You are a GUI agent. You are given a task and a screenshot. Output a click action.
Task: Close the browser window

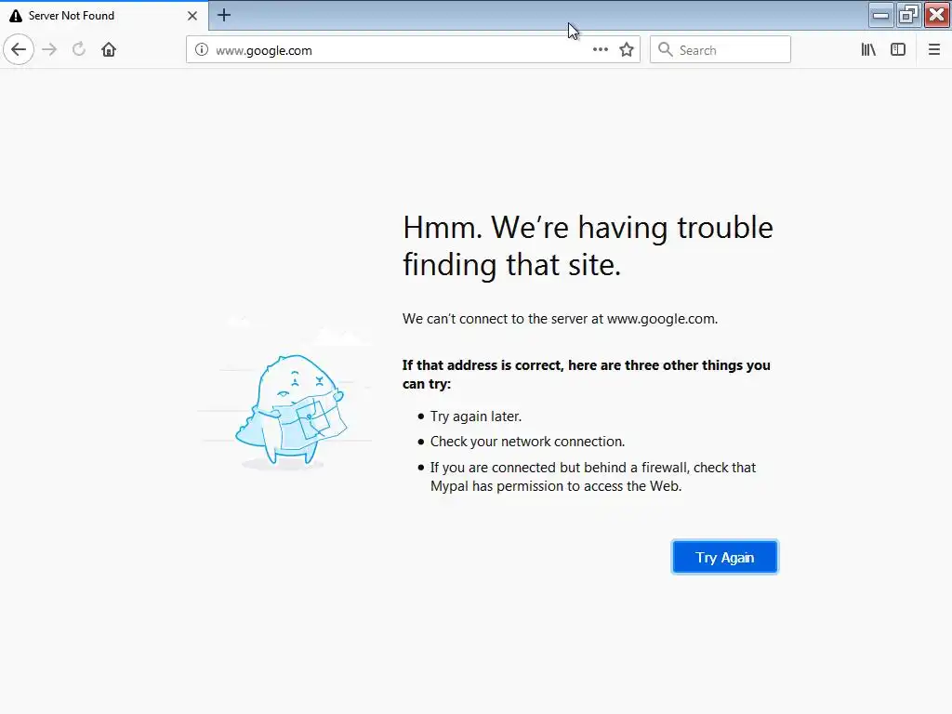coord(937,15)
